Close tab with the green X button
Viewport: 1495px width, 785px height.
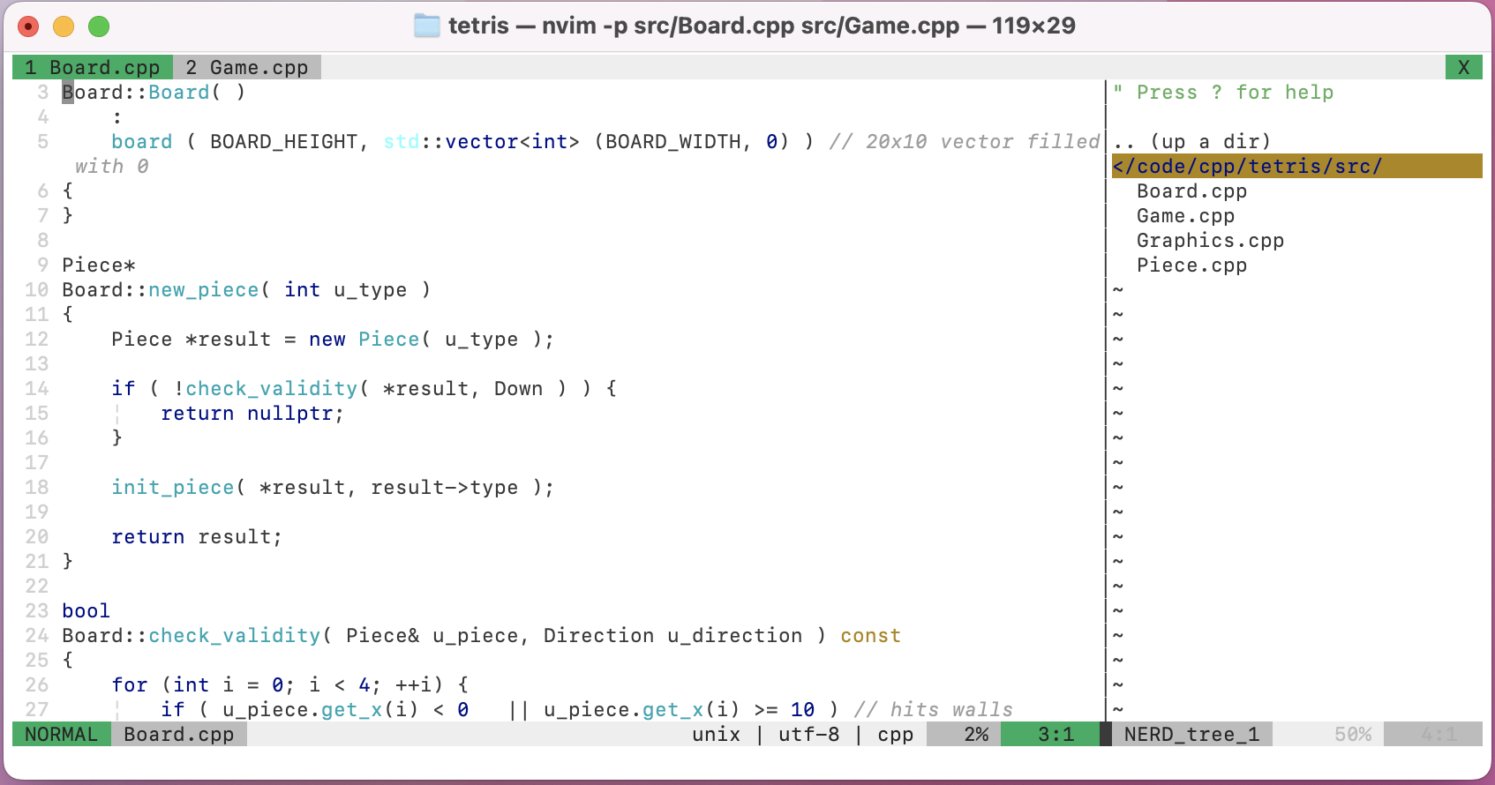coord(1463,68)
